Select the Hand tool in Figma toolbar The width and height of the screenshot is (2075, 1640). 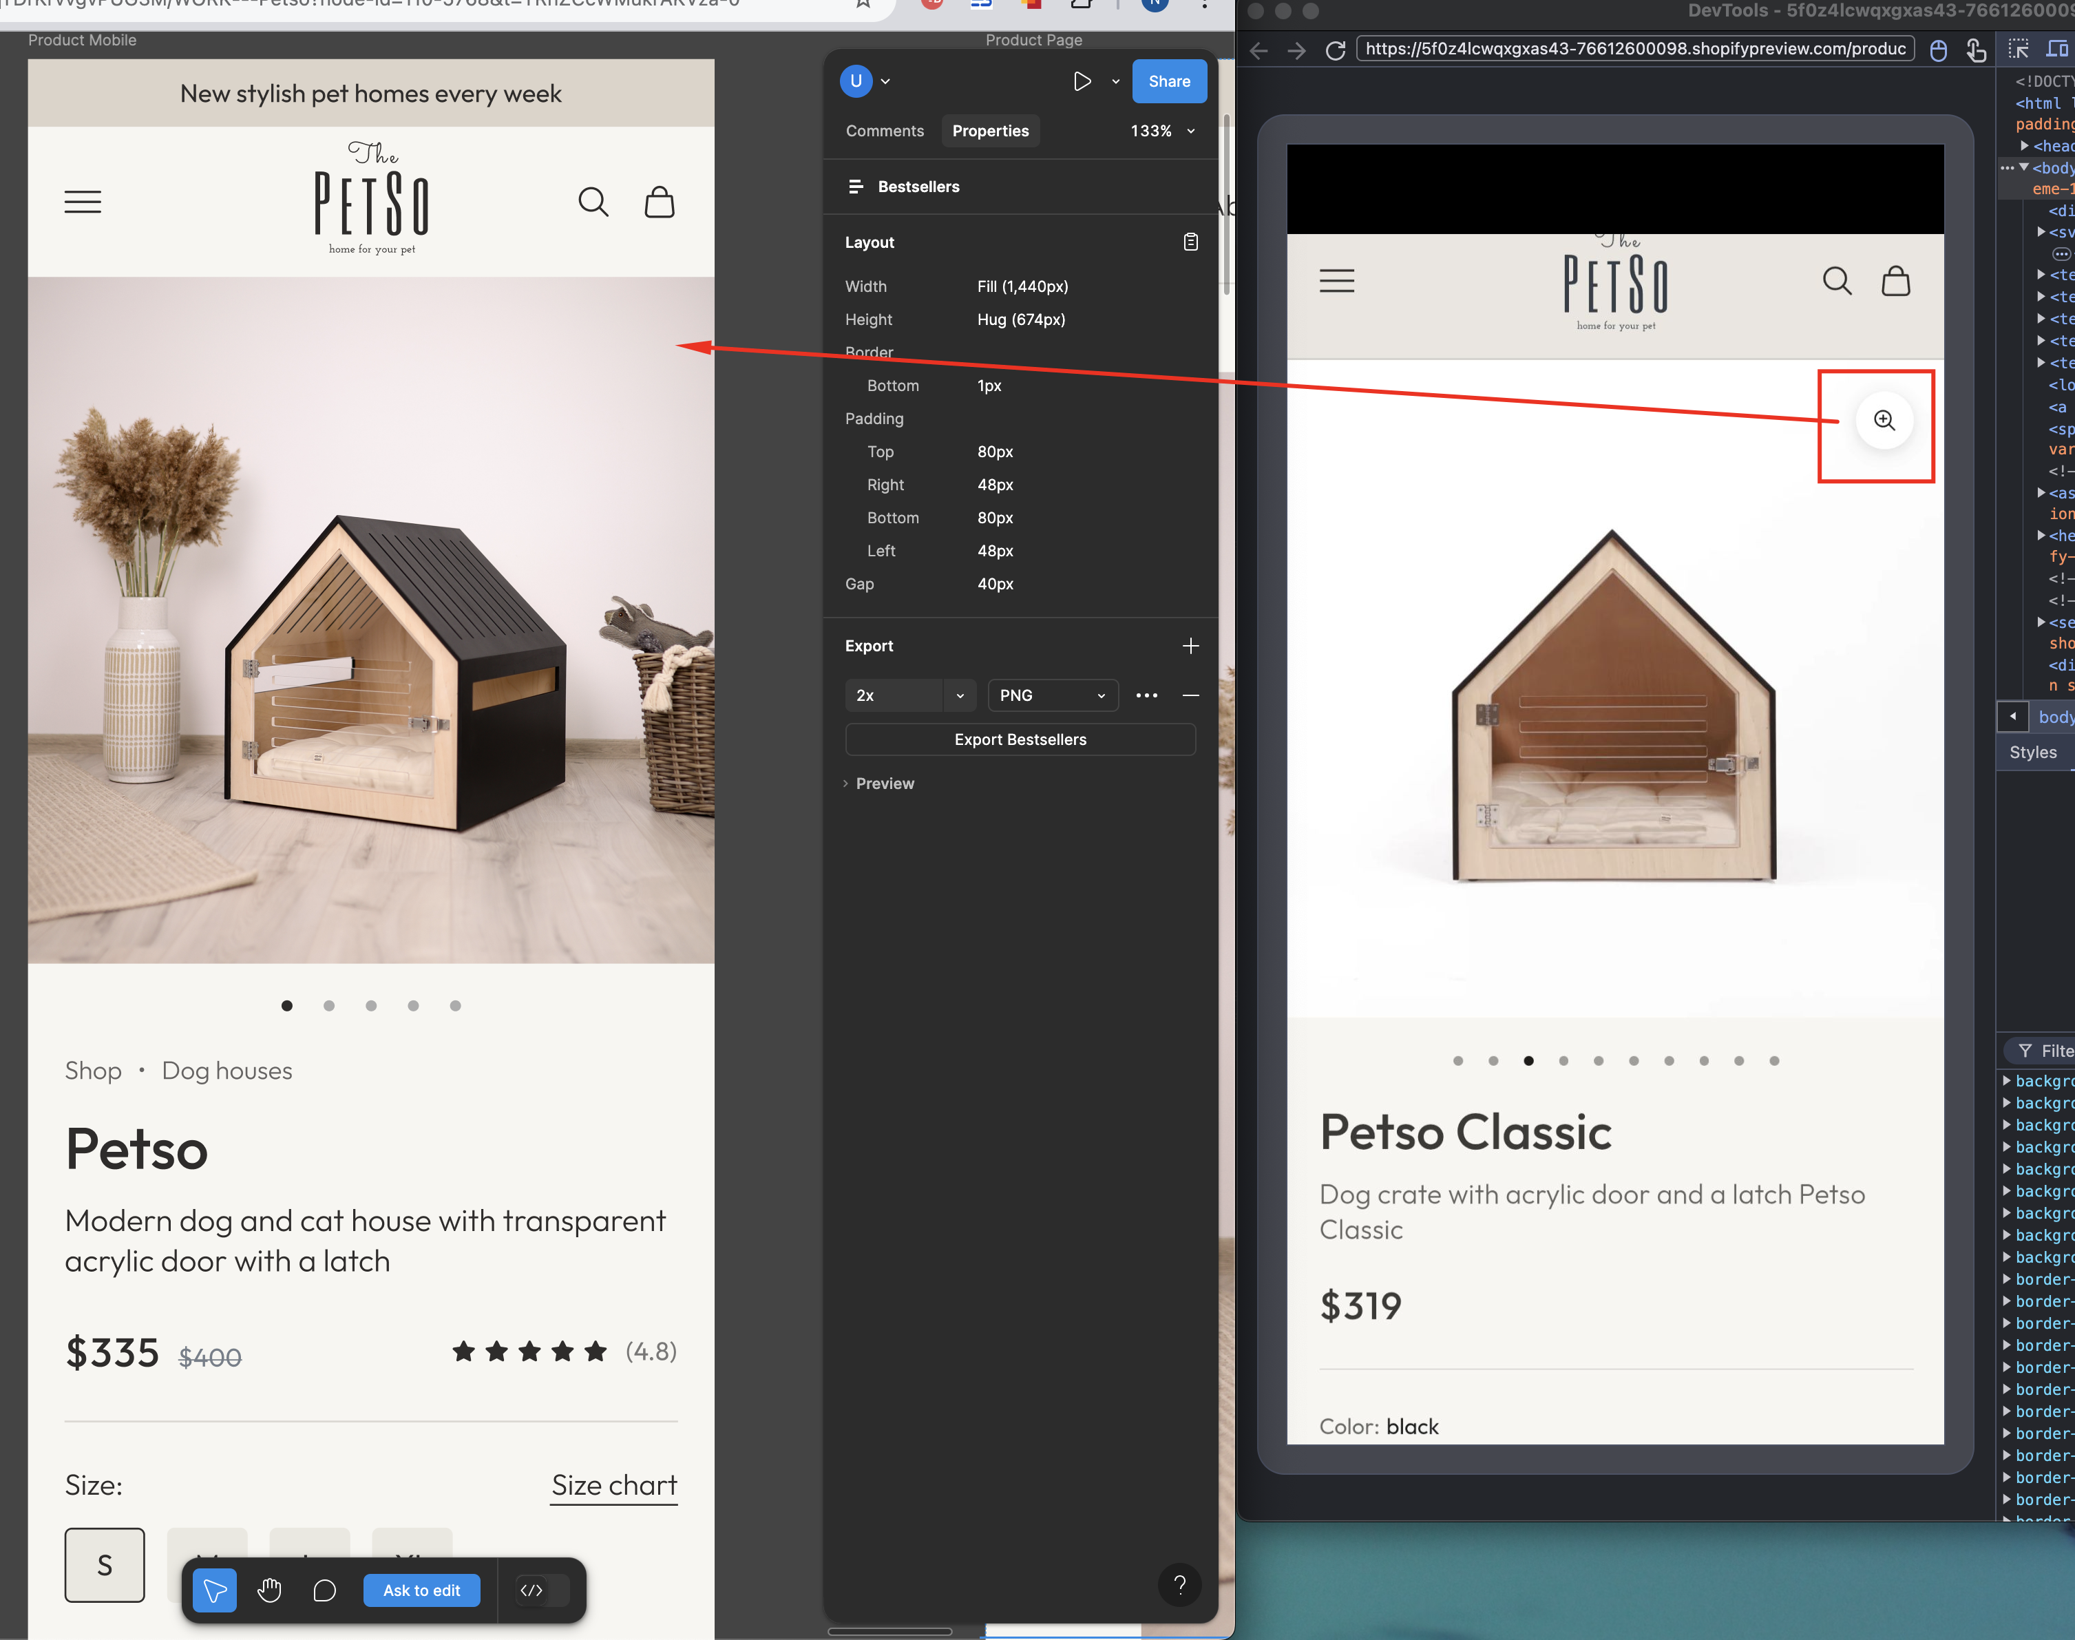[270, 1590]
